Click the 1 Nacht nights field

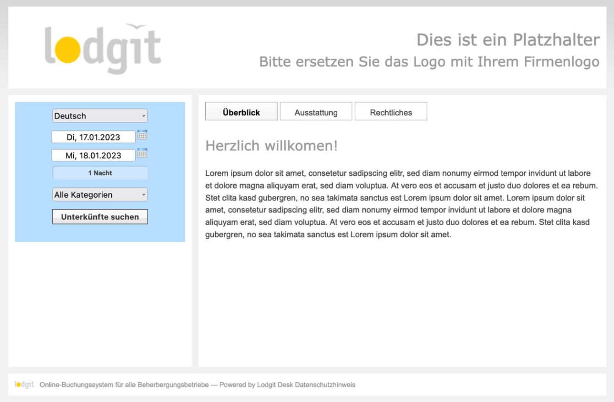pyautogui.click(x=100, y=173)
